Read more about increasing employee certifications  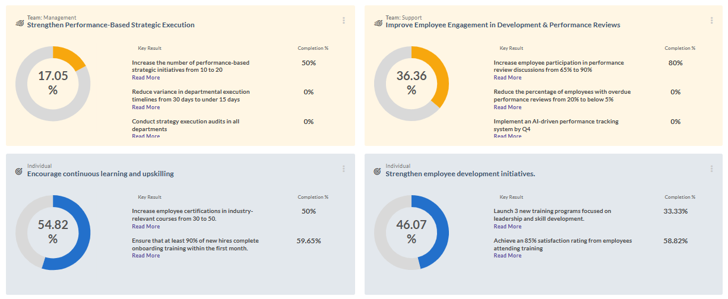click(x=145, y=227)
